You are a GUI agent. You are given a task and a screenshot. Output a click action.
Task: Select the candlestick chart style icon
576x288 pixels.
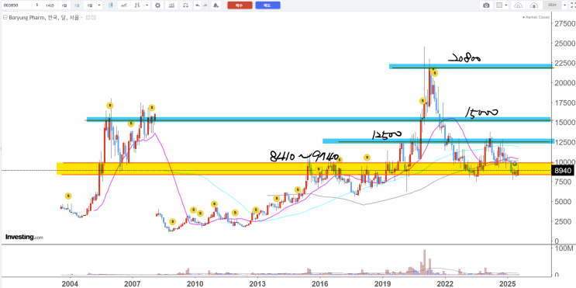point(112,5)
